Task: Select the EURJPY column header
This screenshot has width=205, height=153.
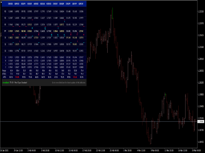Action: coord(68,4)
